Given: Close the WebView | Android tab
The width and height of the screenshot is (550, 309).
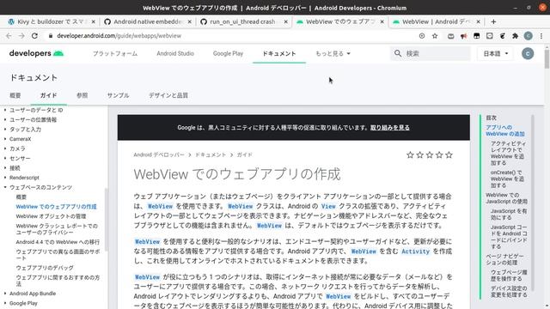Looking at the screenshot, I should click(478, 21).
